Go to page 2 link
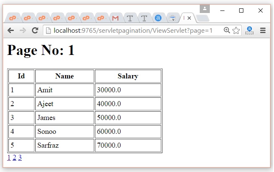 pyautogui.click(x=14, y=158)
